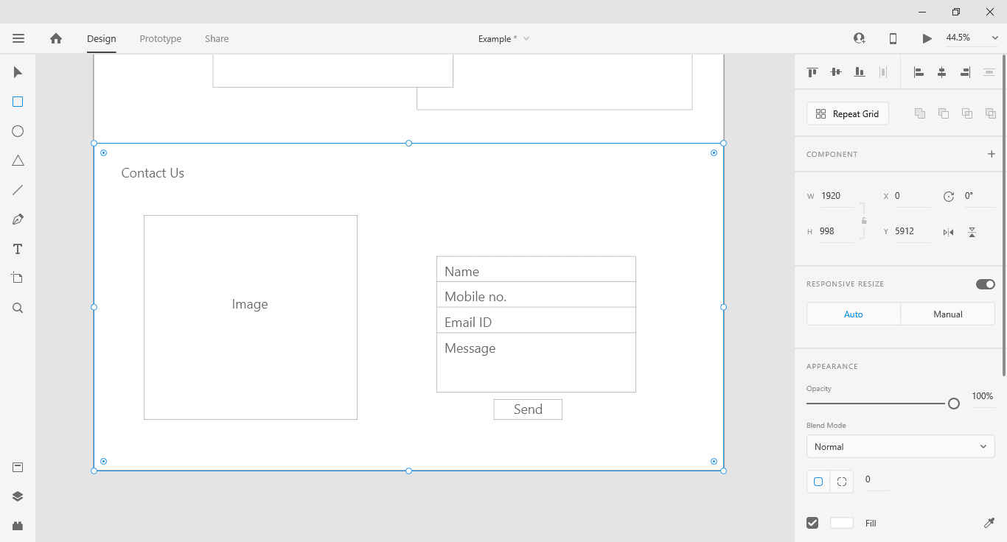
Task: Select the Rectangle tool
Action: tap(18, 102)
